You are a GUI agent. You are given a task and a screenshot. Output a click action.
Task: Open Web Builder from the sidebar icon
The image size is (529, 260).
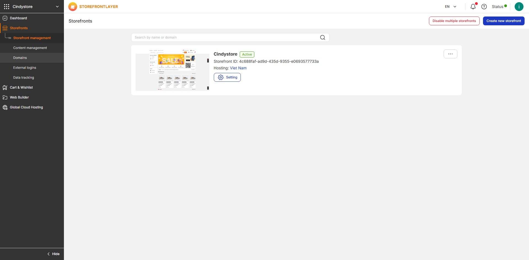click(x=5, y=97)
